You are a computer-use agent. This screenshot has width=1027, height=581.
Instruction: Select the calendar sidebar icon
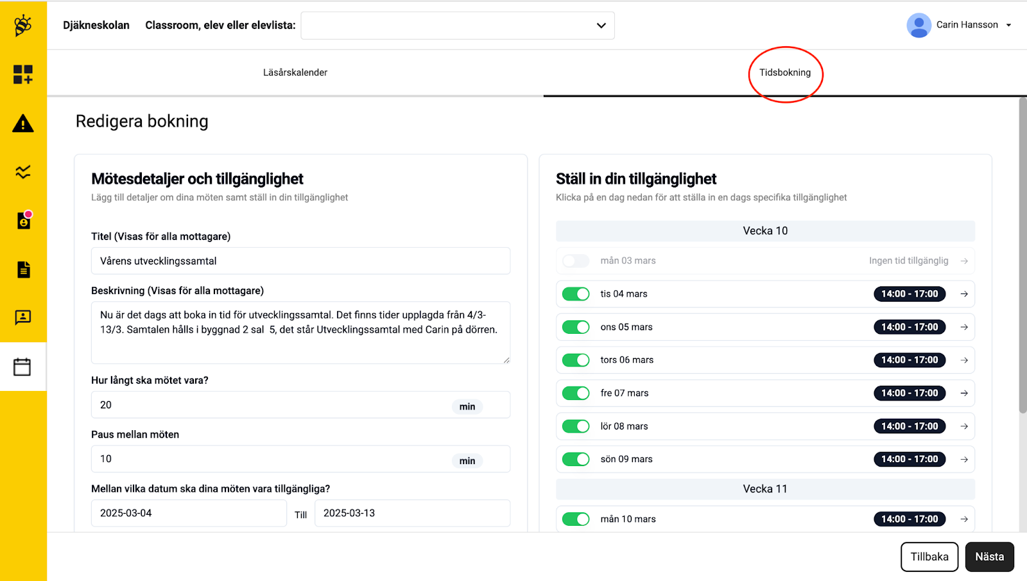coord(22,367)
